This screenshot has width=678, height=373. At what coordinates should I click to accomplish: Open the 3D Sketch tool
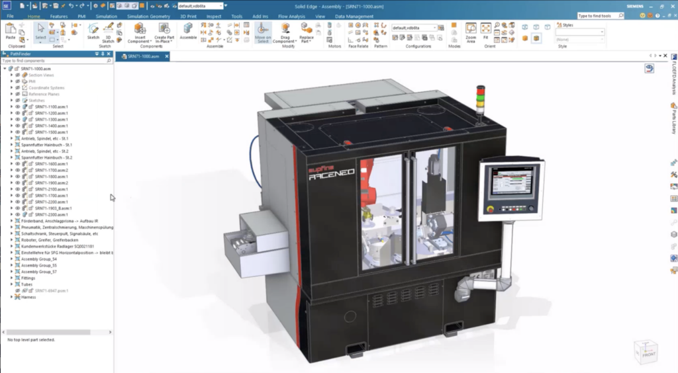(109, 29)
